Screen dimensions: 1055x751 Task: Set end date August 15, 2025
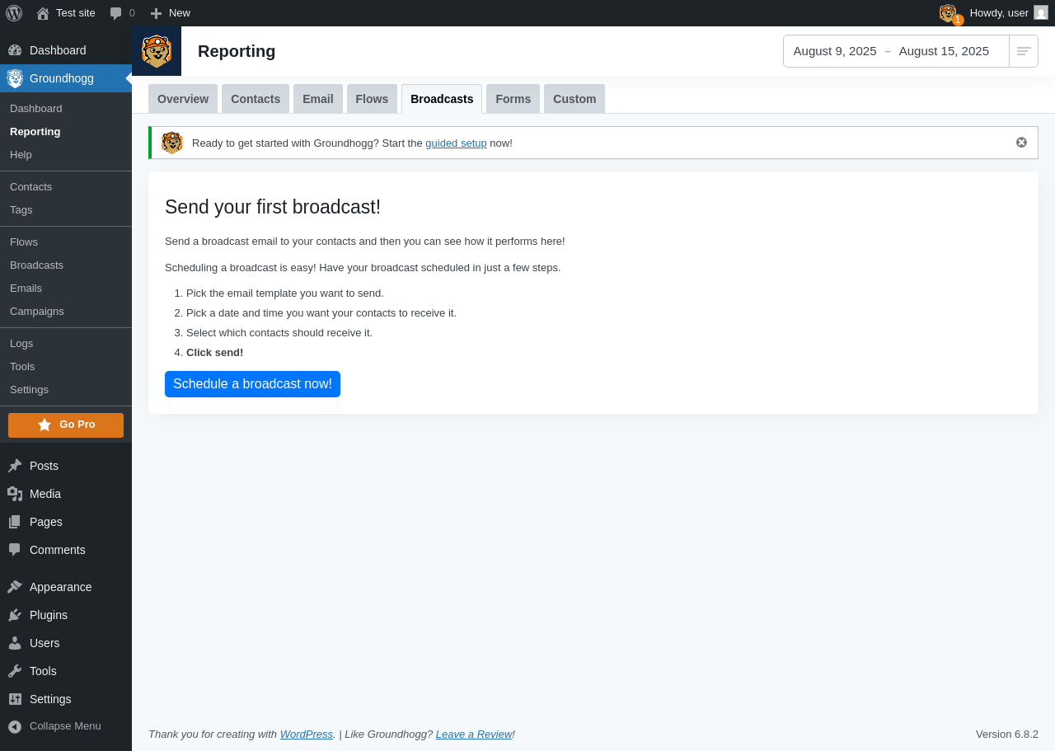point(944,51)
